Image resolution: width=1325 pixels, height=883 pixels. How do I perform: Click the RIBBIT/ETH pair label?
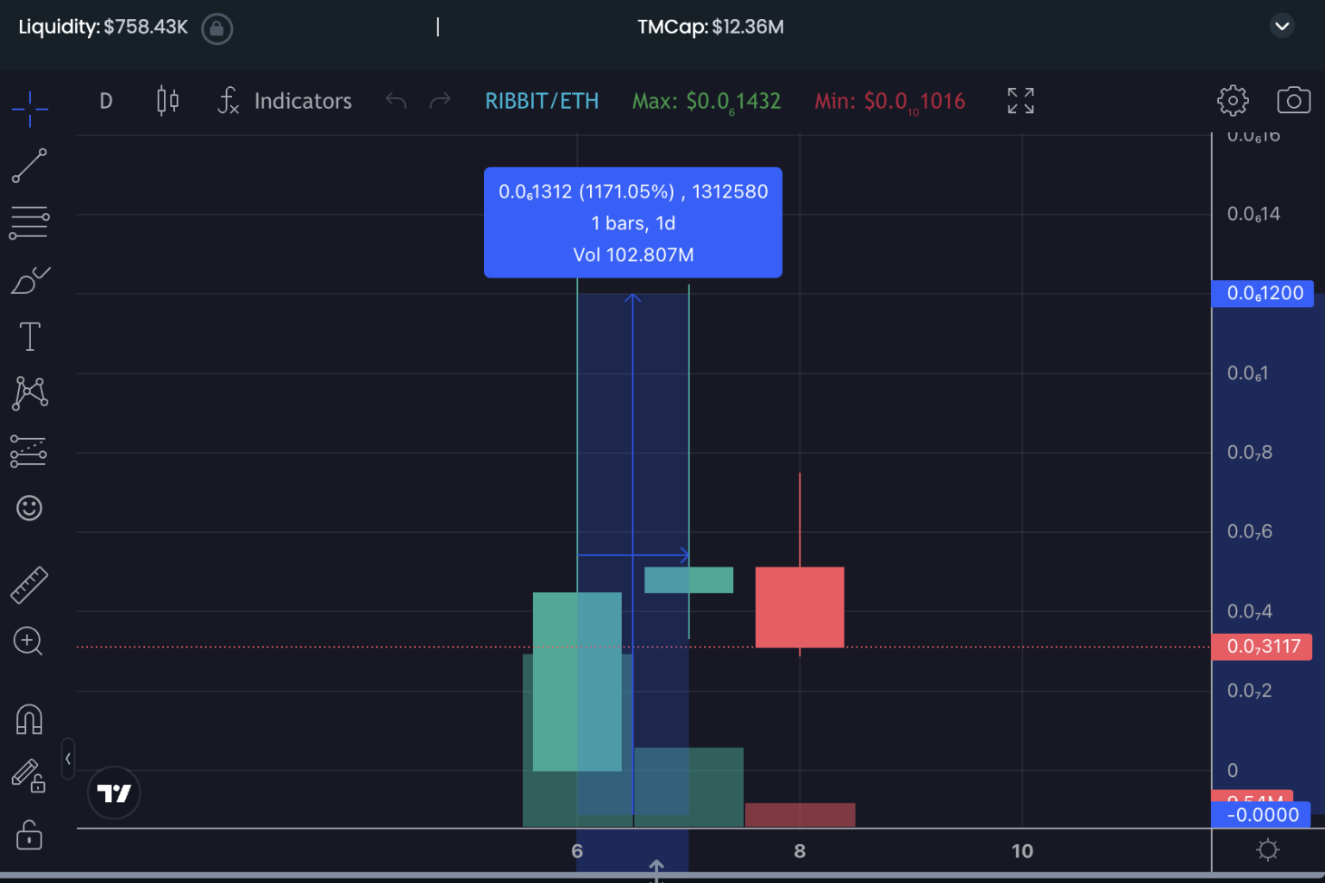click(x=542, y=101)
